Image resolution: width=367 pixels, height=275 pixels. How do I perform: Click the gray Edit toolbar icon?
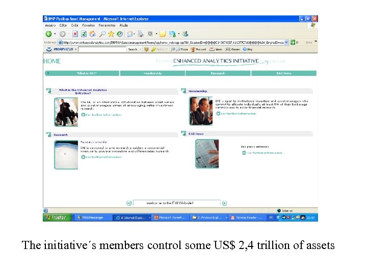[x=150, y=34]
